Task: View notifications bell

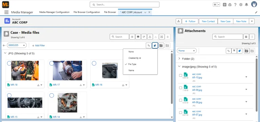Action: 246,5
